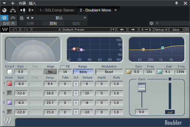Click the low band Freq 101 field
Viewport: 190px width, 127px height.
(x=149, y=72)
